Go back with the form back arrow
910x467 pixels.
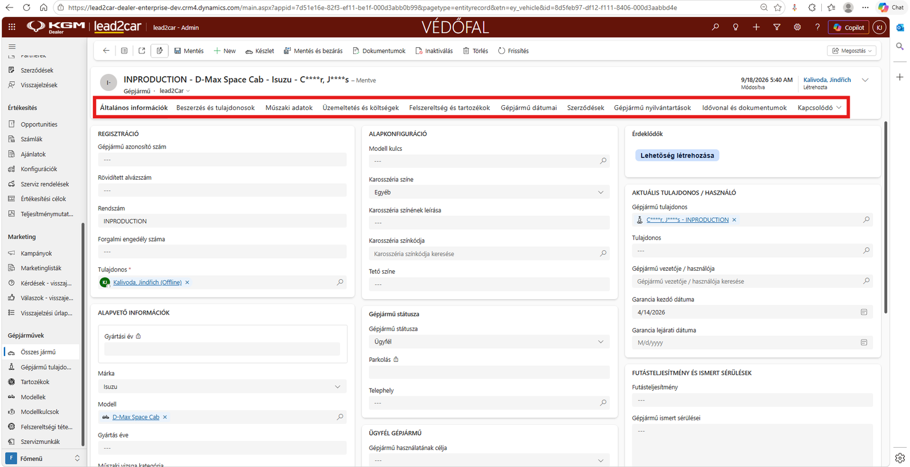coord(106,51)
